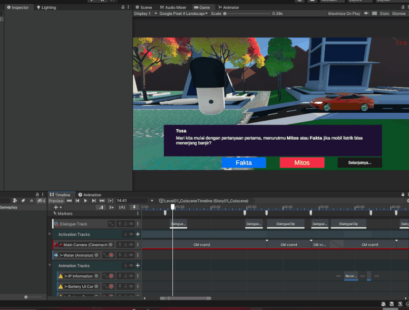
Task: Click the red Mitos answer button
Action: [x=302, y=163]
